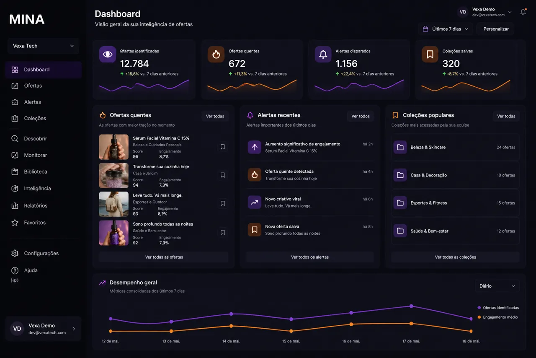
Task: Click the trending icon beside Novo criativo viral
Action: click(x=254, y=202)
